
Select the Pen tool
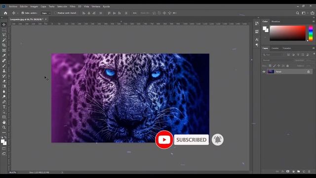pyautogui.click(x=4, y=102)
